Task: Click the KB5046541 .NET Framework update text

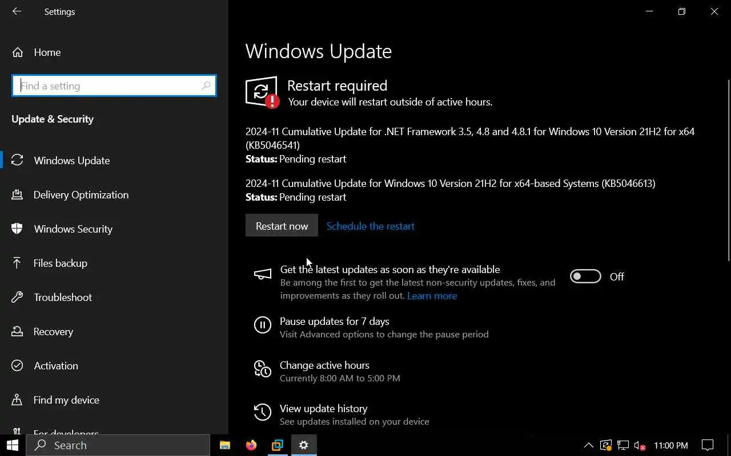Action: point(470,139)
